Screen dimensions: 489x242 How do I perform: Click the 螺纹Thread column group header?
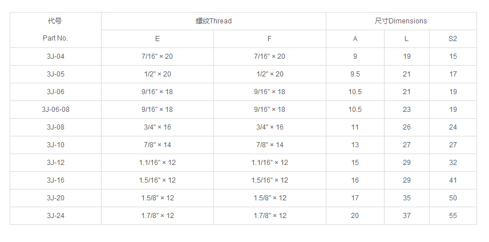click(213, 21)
